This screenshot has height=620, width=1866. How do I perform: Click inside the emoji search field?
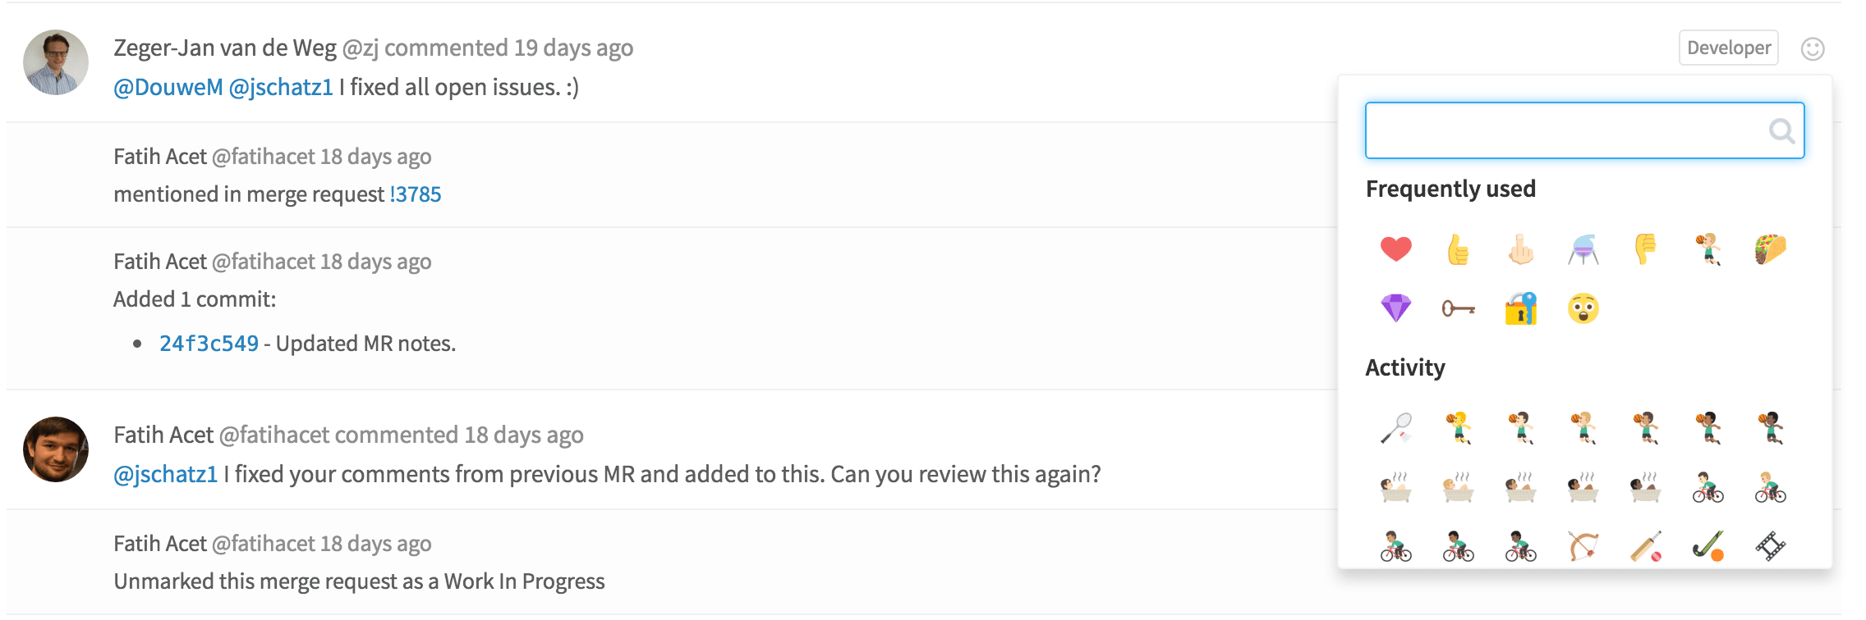click(x=1583, y=130)
